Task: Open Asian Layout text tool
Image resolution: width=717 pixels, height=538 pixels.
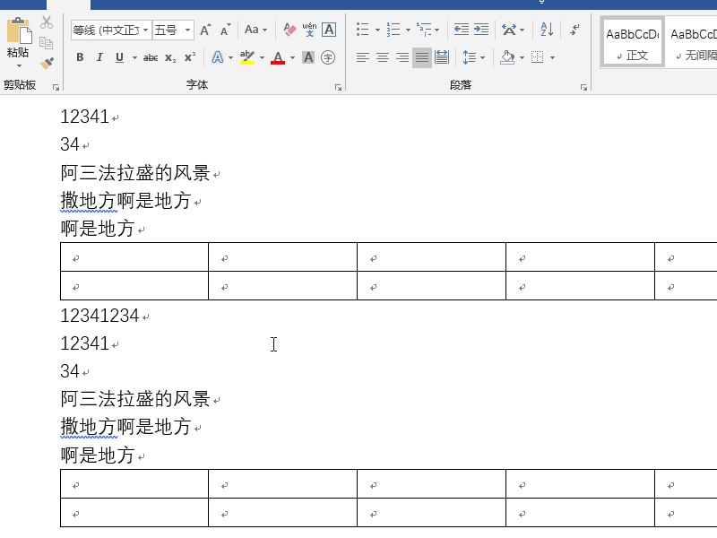Action: 508,30
